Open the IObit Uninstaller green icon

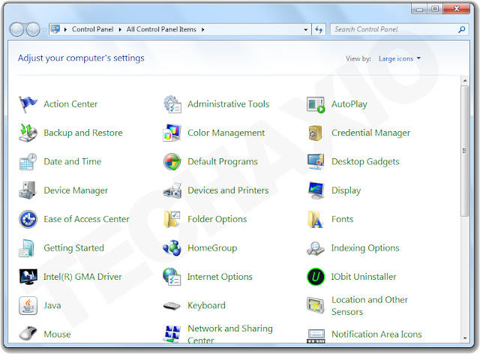(316, 277)
